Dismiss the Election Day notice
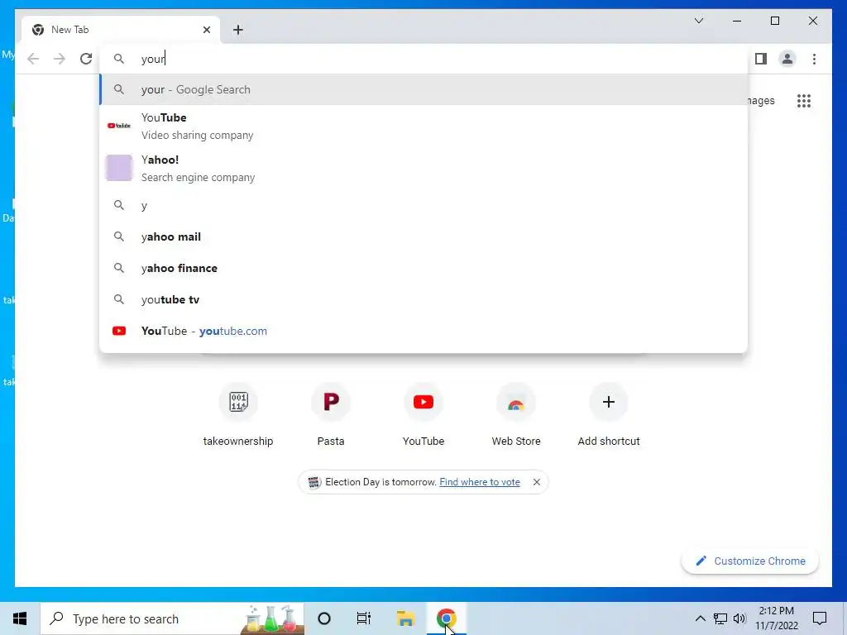This screenshot has height=635, width=847. click(x=536, y=482)
